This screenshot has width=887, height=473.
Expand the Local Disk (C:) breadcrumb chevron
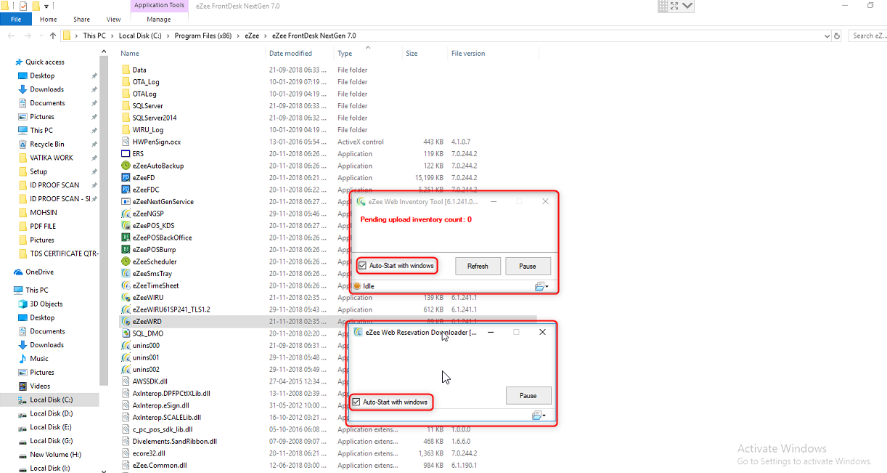[168, 36]
